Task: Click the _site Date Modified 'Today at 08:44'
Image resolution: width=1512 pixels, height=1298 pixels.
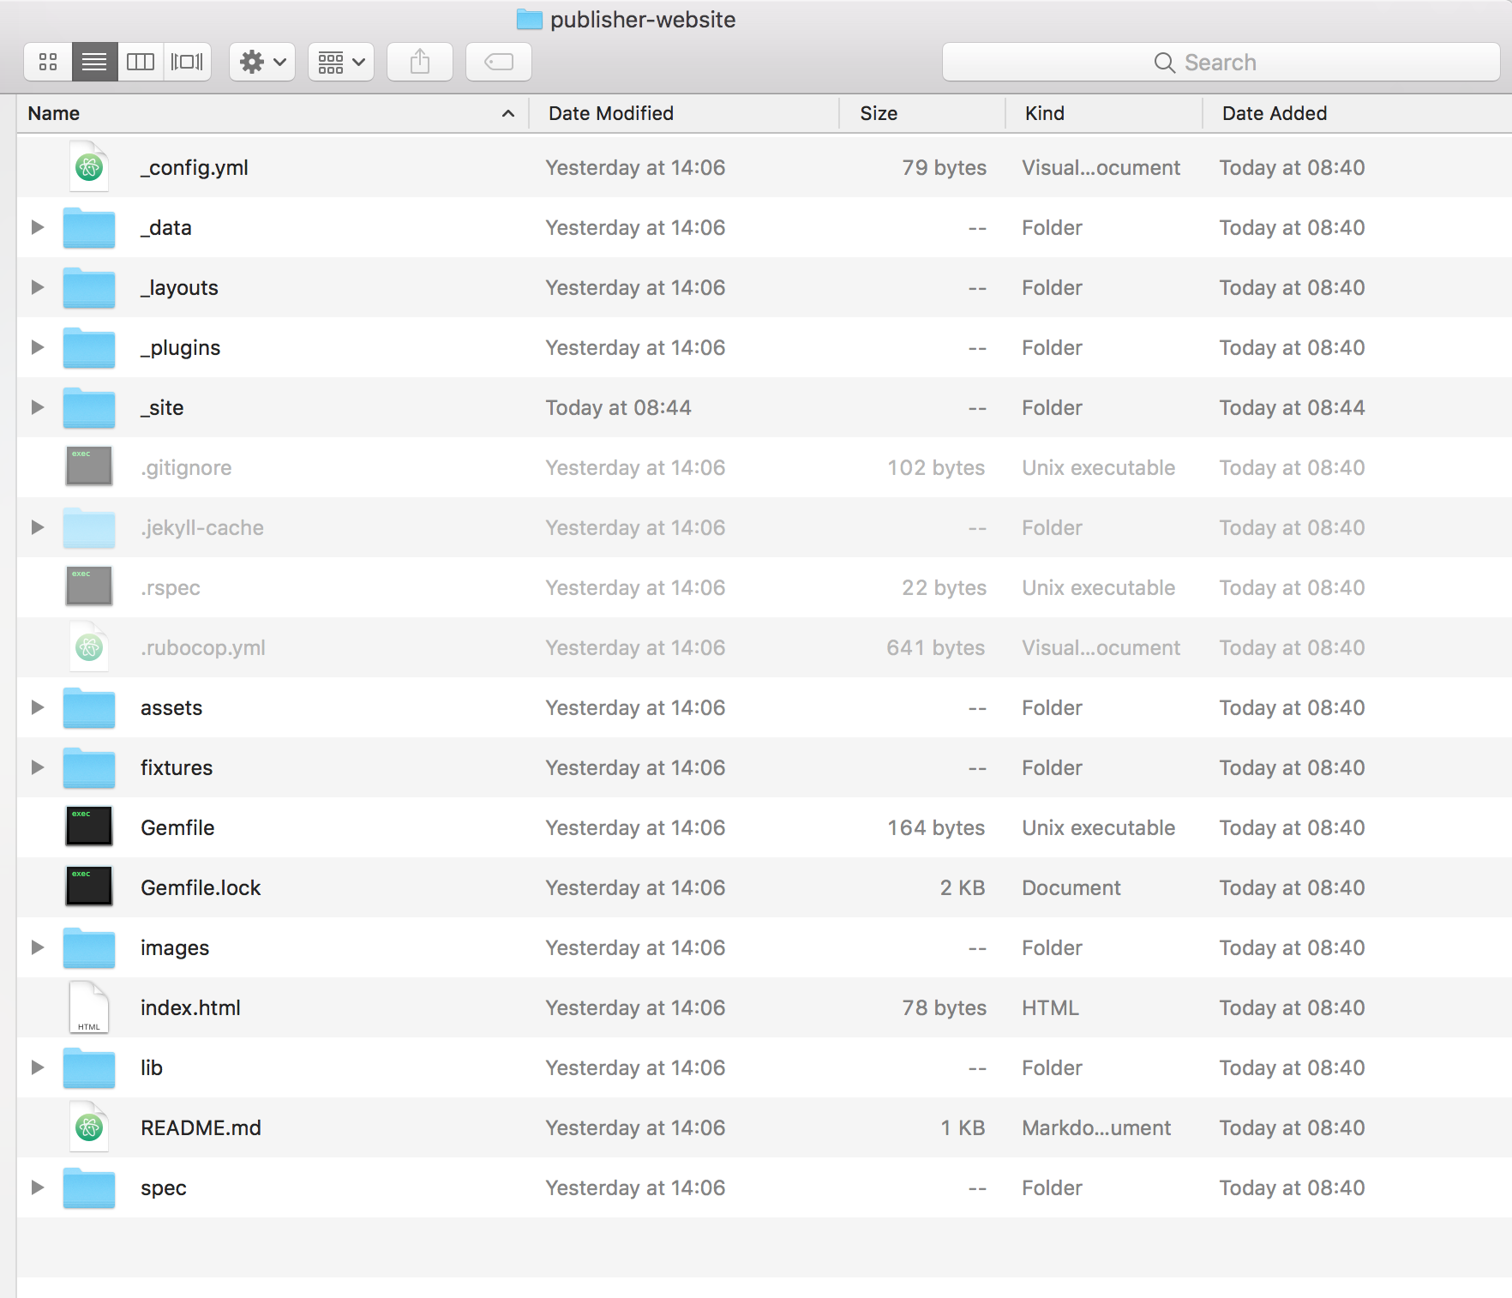Action: pos(619,407)
